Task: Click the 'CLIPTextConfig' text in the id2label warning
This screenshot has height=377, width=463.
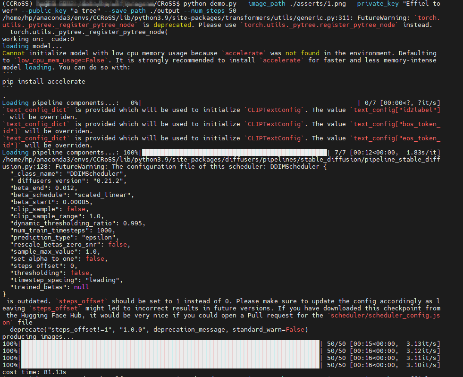Action: pyautogui.click(x=274, y=110)
